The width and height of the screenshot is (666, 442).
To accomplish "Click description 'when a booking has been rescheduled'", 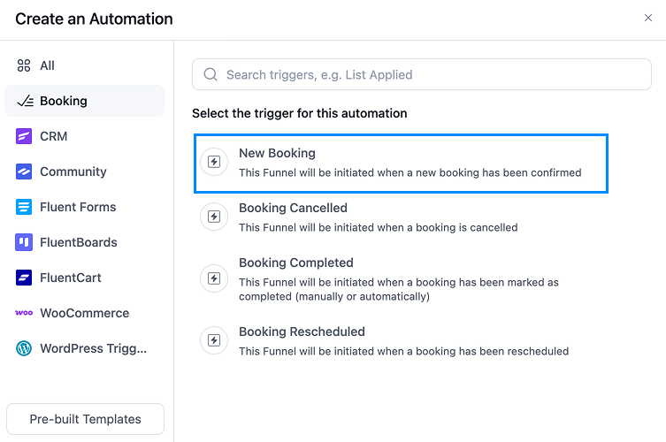I will tap(472, 351).
